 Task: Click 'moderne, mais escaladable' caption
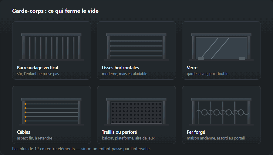[124, 74]
